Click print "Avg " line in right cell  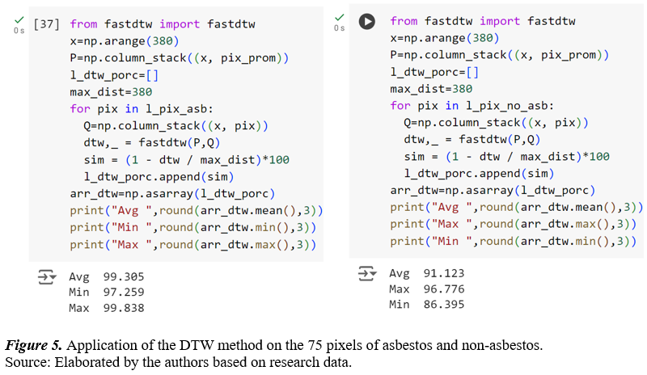(517, 207)
